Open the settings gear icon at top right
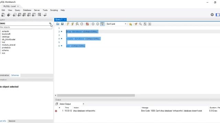The width and height of the screenshot is (220, 123). click(x=212, y=15)
